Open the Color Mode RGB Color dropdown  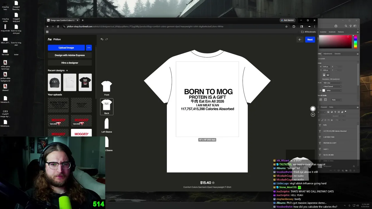[332, 83]
